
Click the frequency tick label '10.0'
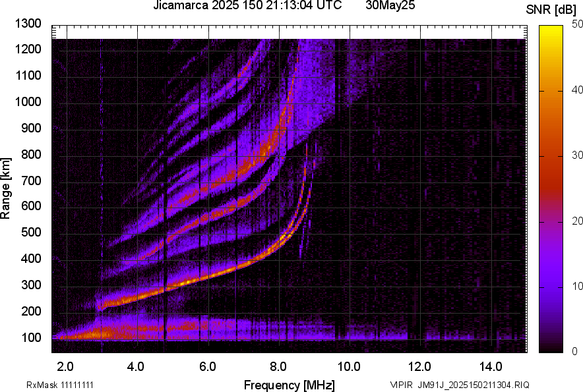(349, 367)
